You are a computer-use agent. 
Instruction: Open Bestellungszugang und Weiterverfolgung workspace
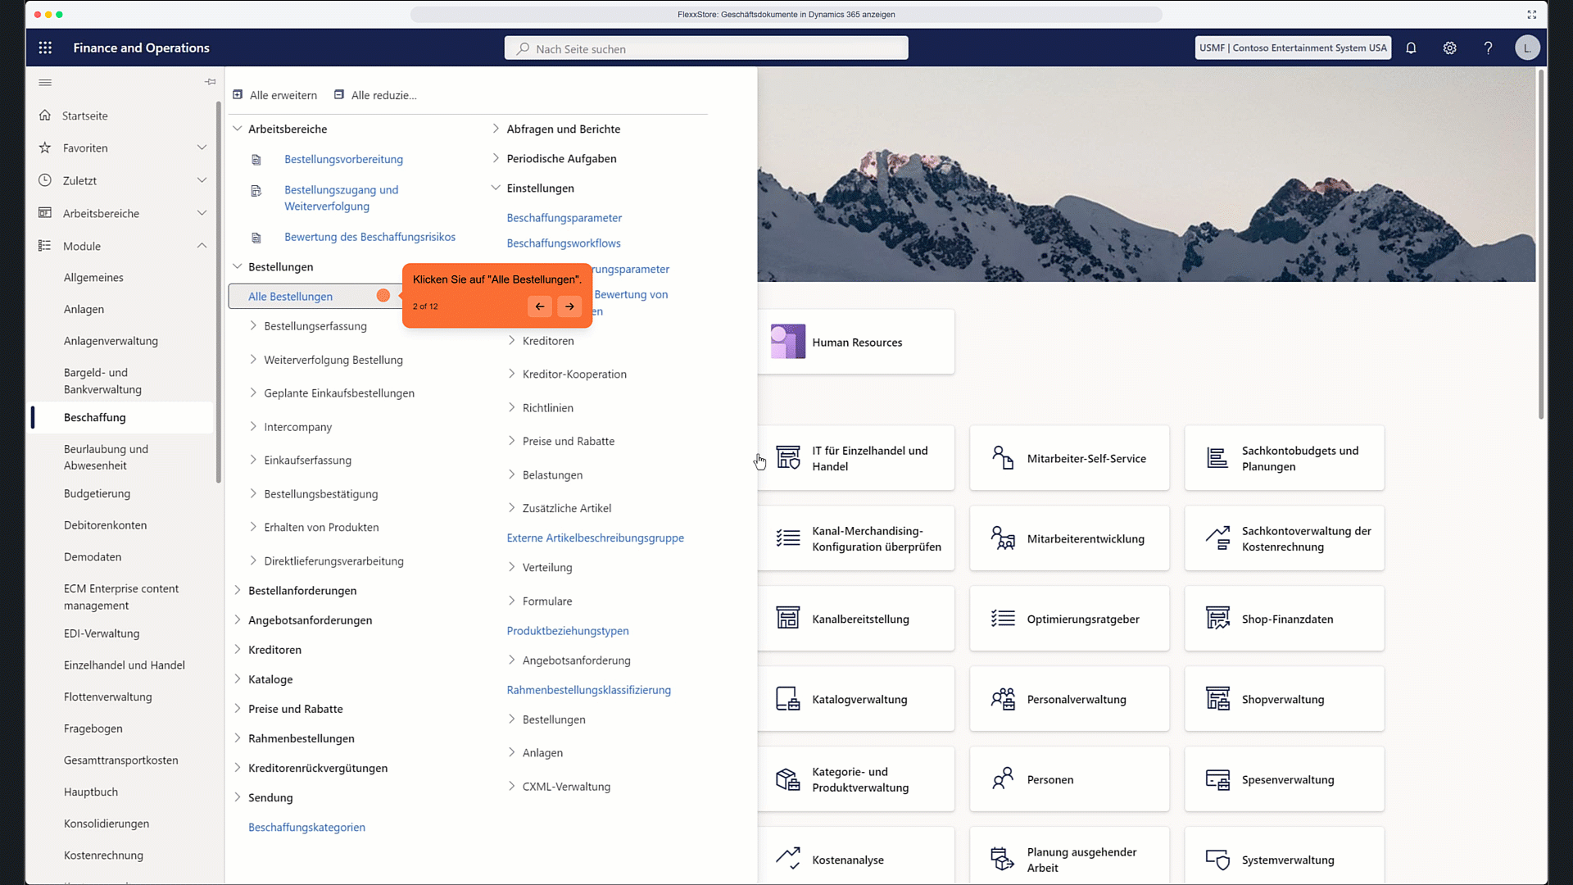[341, 198]
